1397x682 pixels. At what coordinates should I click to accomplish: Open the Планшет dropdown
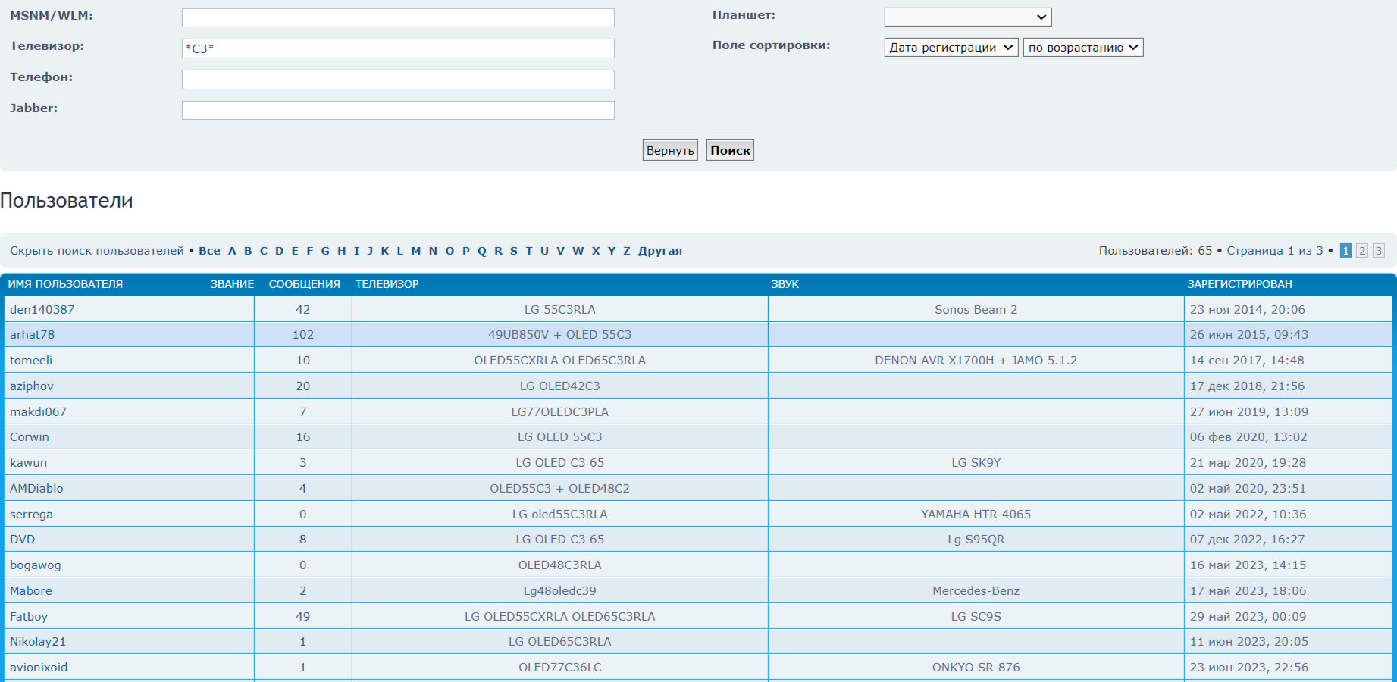(967, 17)
